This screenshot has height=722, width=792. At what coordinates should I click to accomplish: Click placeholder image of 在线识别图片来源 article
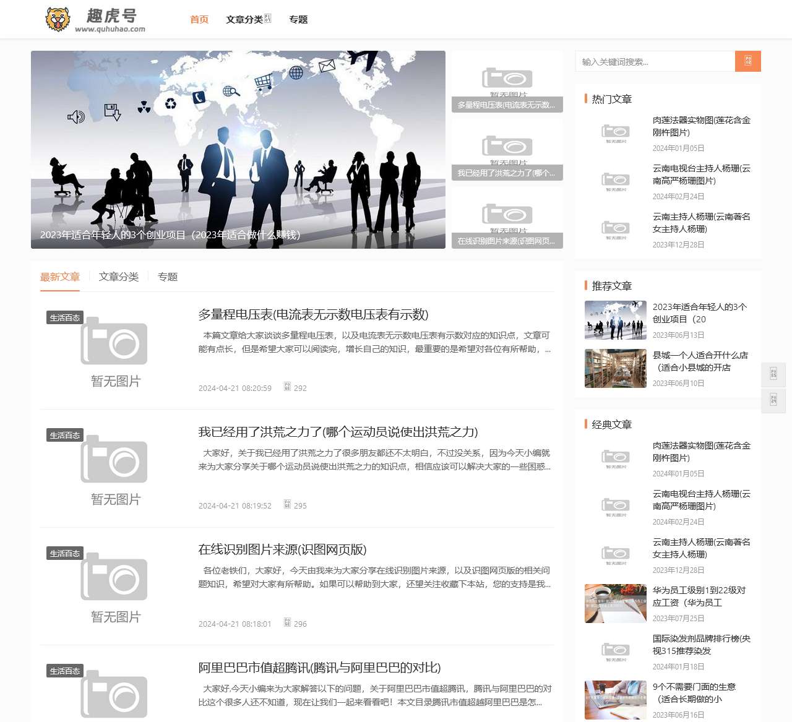[115, 587]
